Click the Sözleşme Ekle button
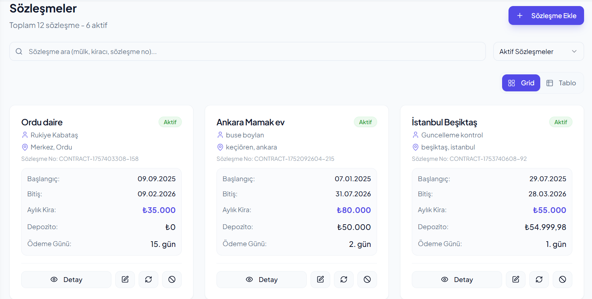 [x=546, y=16]
